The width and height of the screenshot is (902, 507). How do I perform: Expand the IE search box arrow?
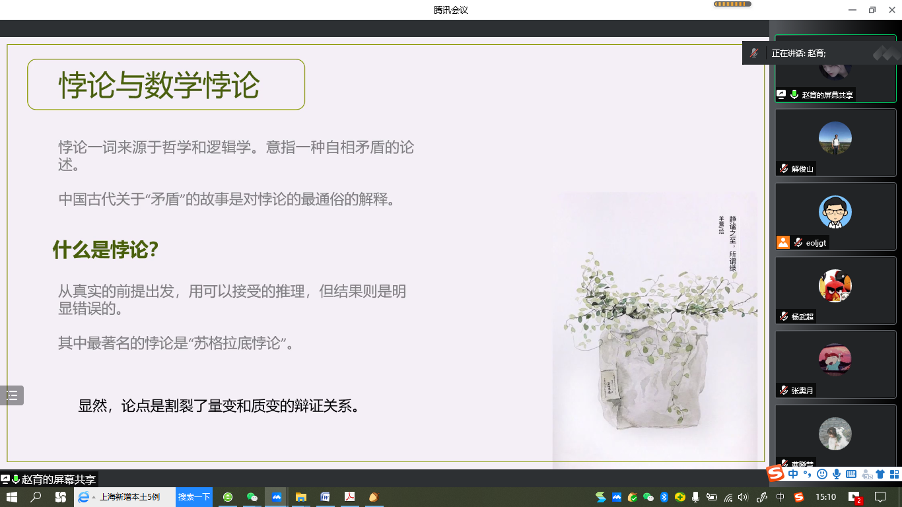pos(94,497)
